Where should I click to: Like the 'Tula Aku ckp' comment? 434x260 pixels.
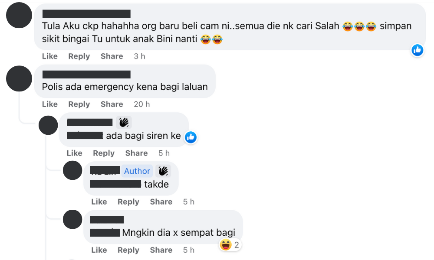pos(50,56)
